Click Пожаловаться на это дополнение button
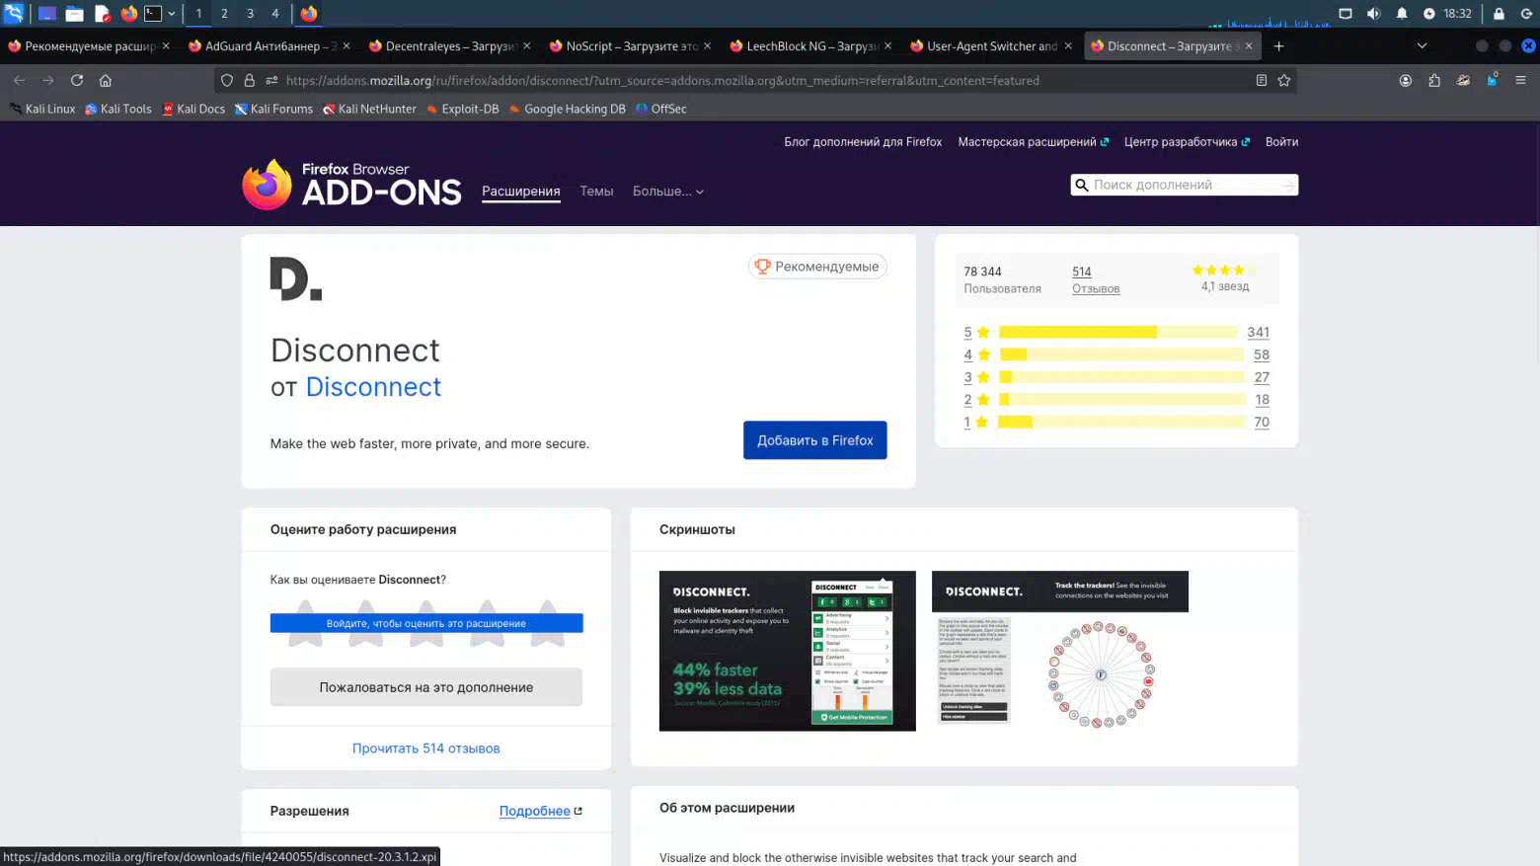 coord(426,687)
